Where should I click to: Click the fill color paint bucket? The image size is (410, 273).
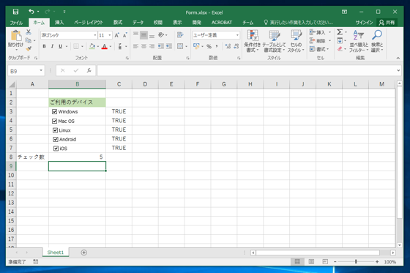click(x=92, y=46)
